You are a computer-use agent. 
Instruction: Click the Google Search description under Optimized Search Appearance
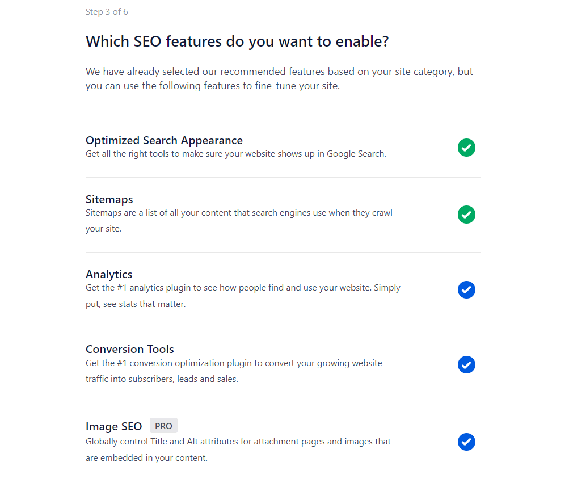(x=235, y=154)
